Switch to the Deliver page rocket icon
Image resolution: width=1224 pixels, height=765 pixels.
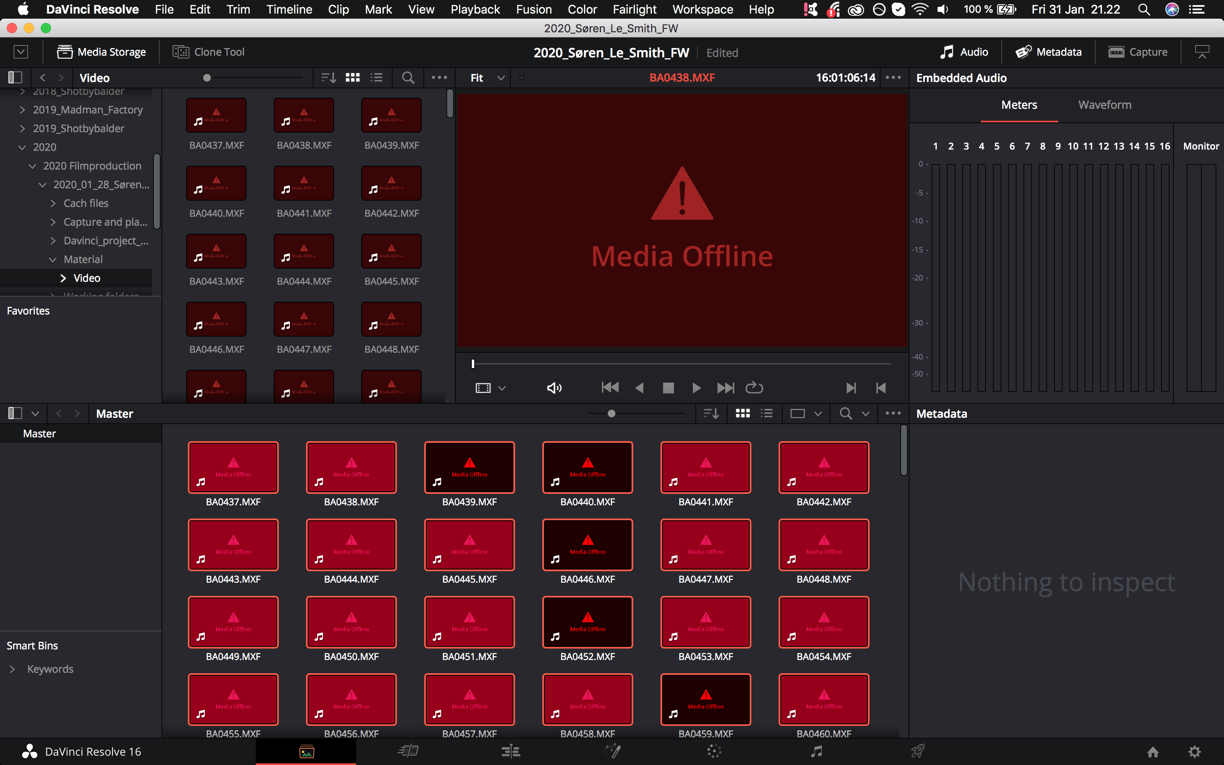coord(918,751)
